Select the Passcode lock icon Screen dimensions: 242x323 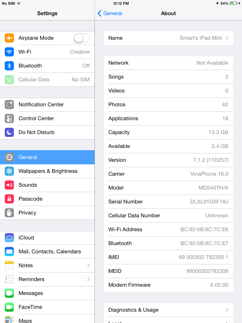coord(9,199)
